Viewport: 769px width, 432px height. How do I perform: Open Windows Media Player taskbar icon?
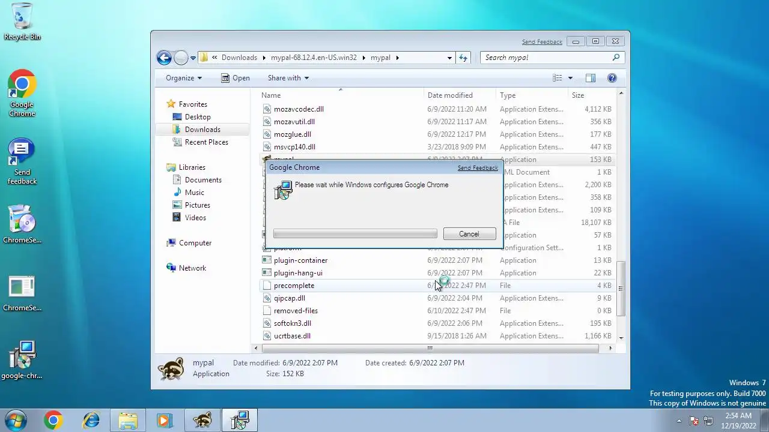(165, 420)
